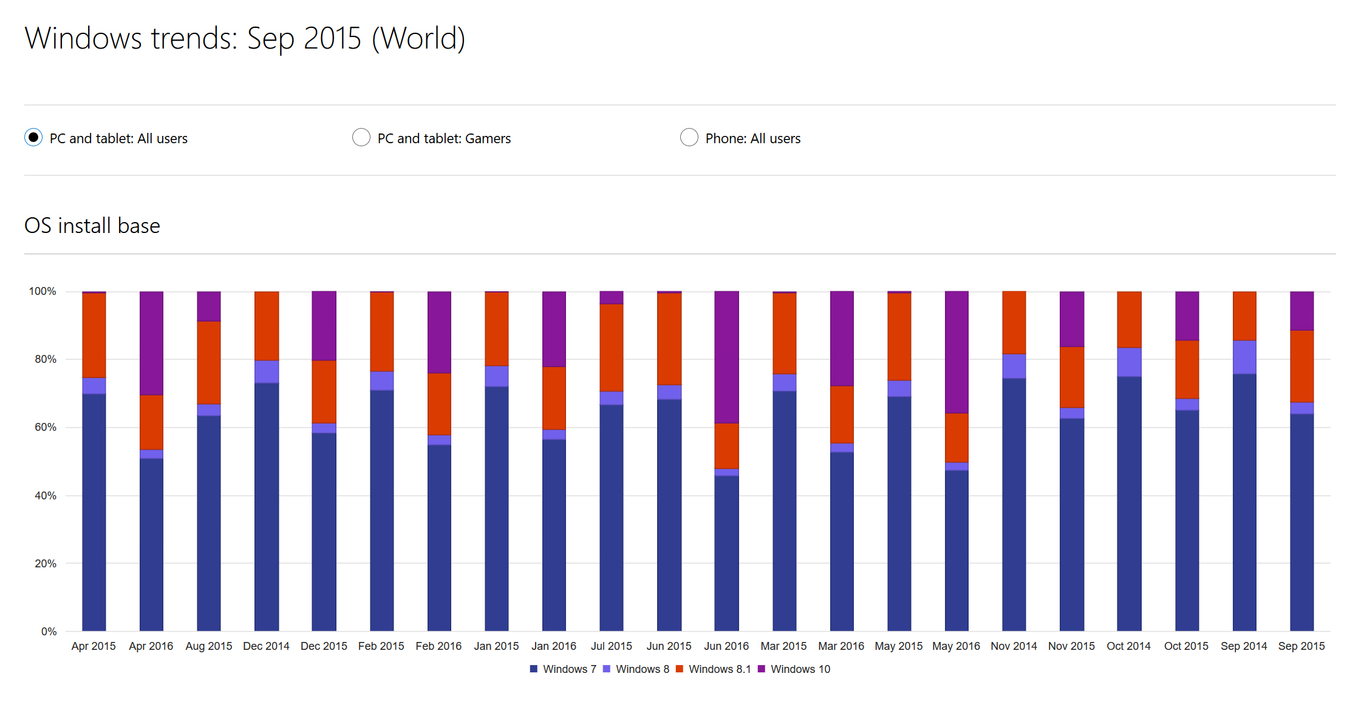1364x716 pixels.
Task: Click the OS install base heading
Action: pos(92,226)
